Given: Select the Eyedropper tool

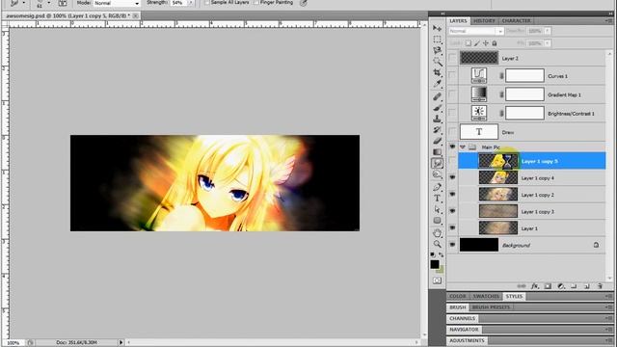Looking at the screenshot, I should pyautogui.click(x=437, y=84).
